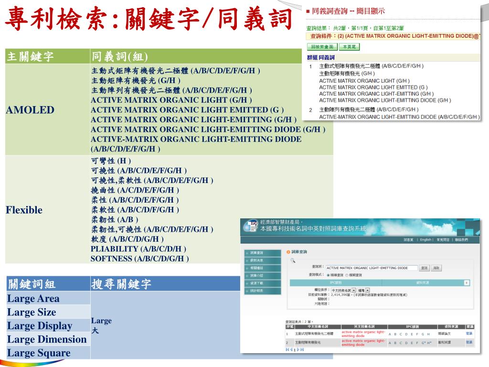Click the 可彎性 (H) synonym line
This screenshot has height=367, width=489.
pyautogui.click(x=111, y=161)
